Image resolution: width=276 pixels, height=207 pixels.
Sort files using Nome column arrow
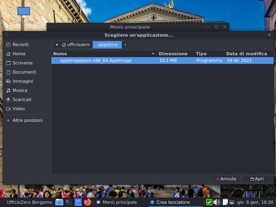tap(153, 54)
